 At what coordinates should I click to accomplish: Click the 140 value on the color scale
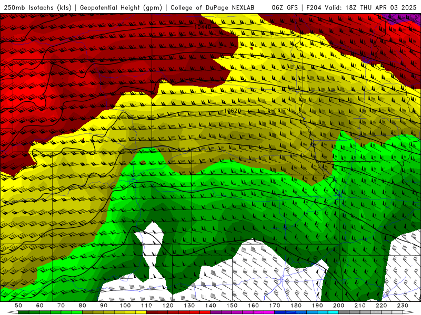tap(210, 306)
